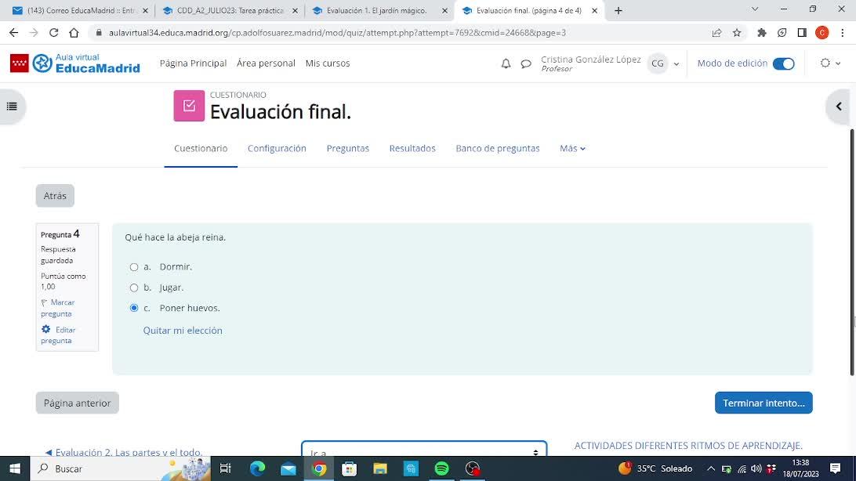This screenshot has height=481, width=856.
Task: Open the Windows Start menu
Action: pyautogui.click(x=15, y=468)
